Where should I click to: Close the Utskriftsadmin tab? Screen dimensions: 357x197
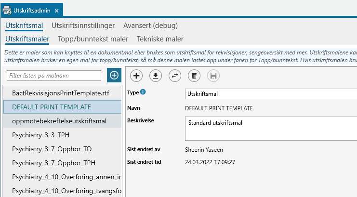click(x=56, y=10)
